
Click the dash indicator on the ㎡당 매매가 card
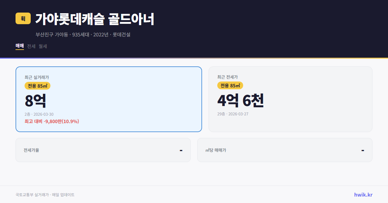[x=363, y=150]
